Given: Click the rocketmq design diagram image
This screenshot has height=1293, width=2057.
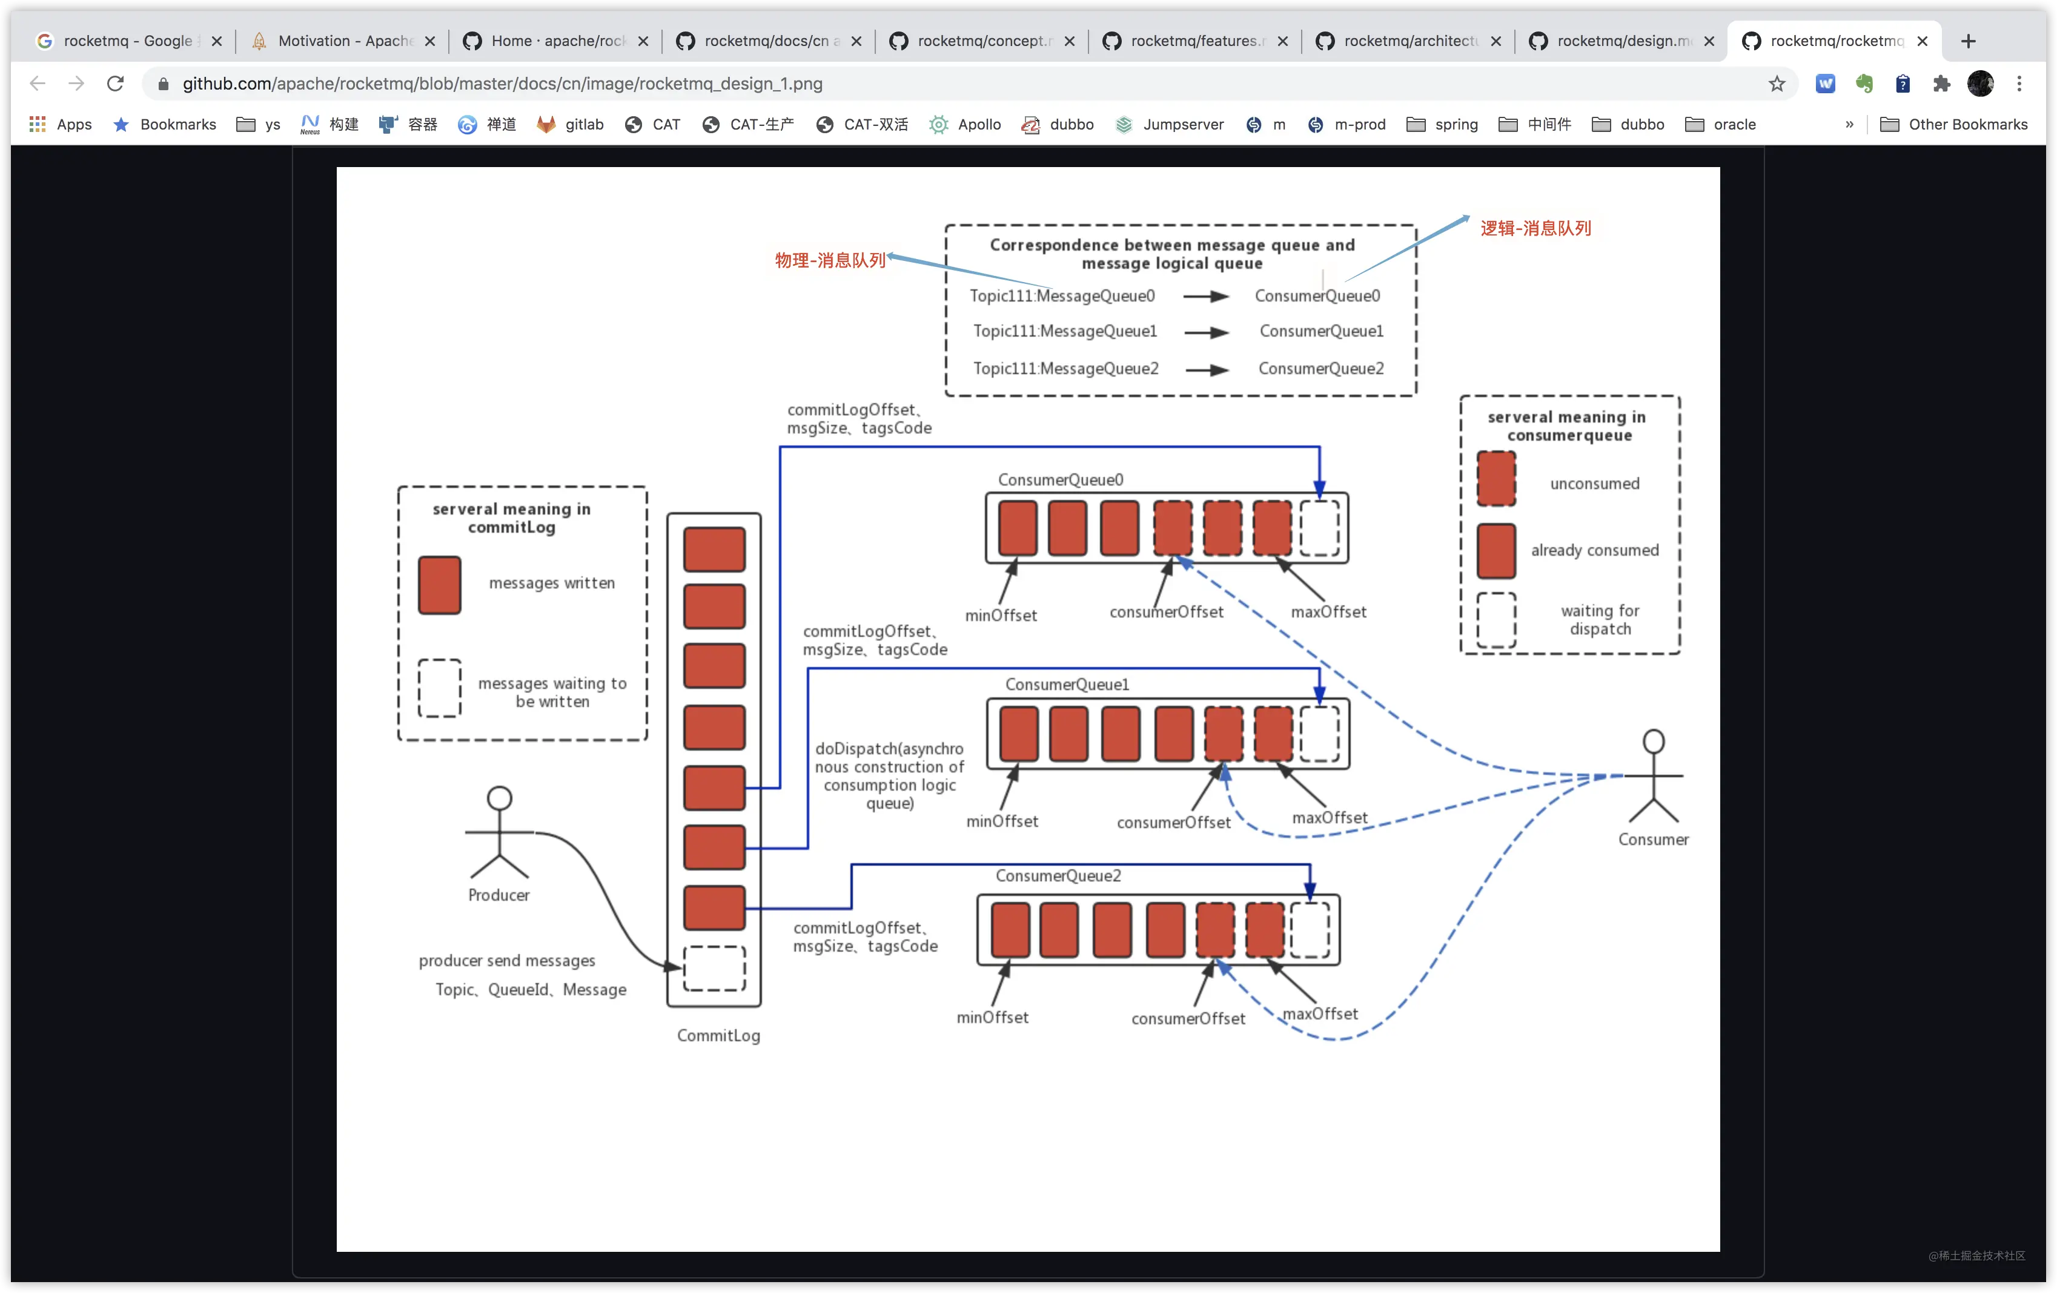Looking at the screenshot, I should tap(1028, 709).
